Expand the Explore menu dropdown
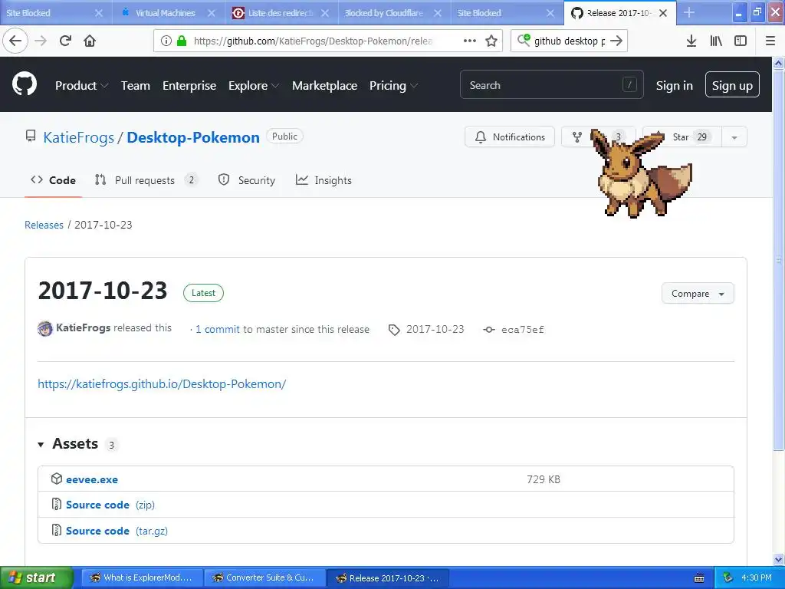 [253, 86]
